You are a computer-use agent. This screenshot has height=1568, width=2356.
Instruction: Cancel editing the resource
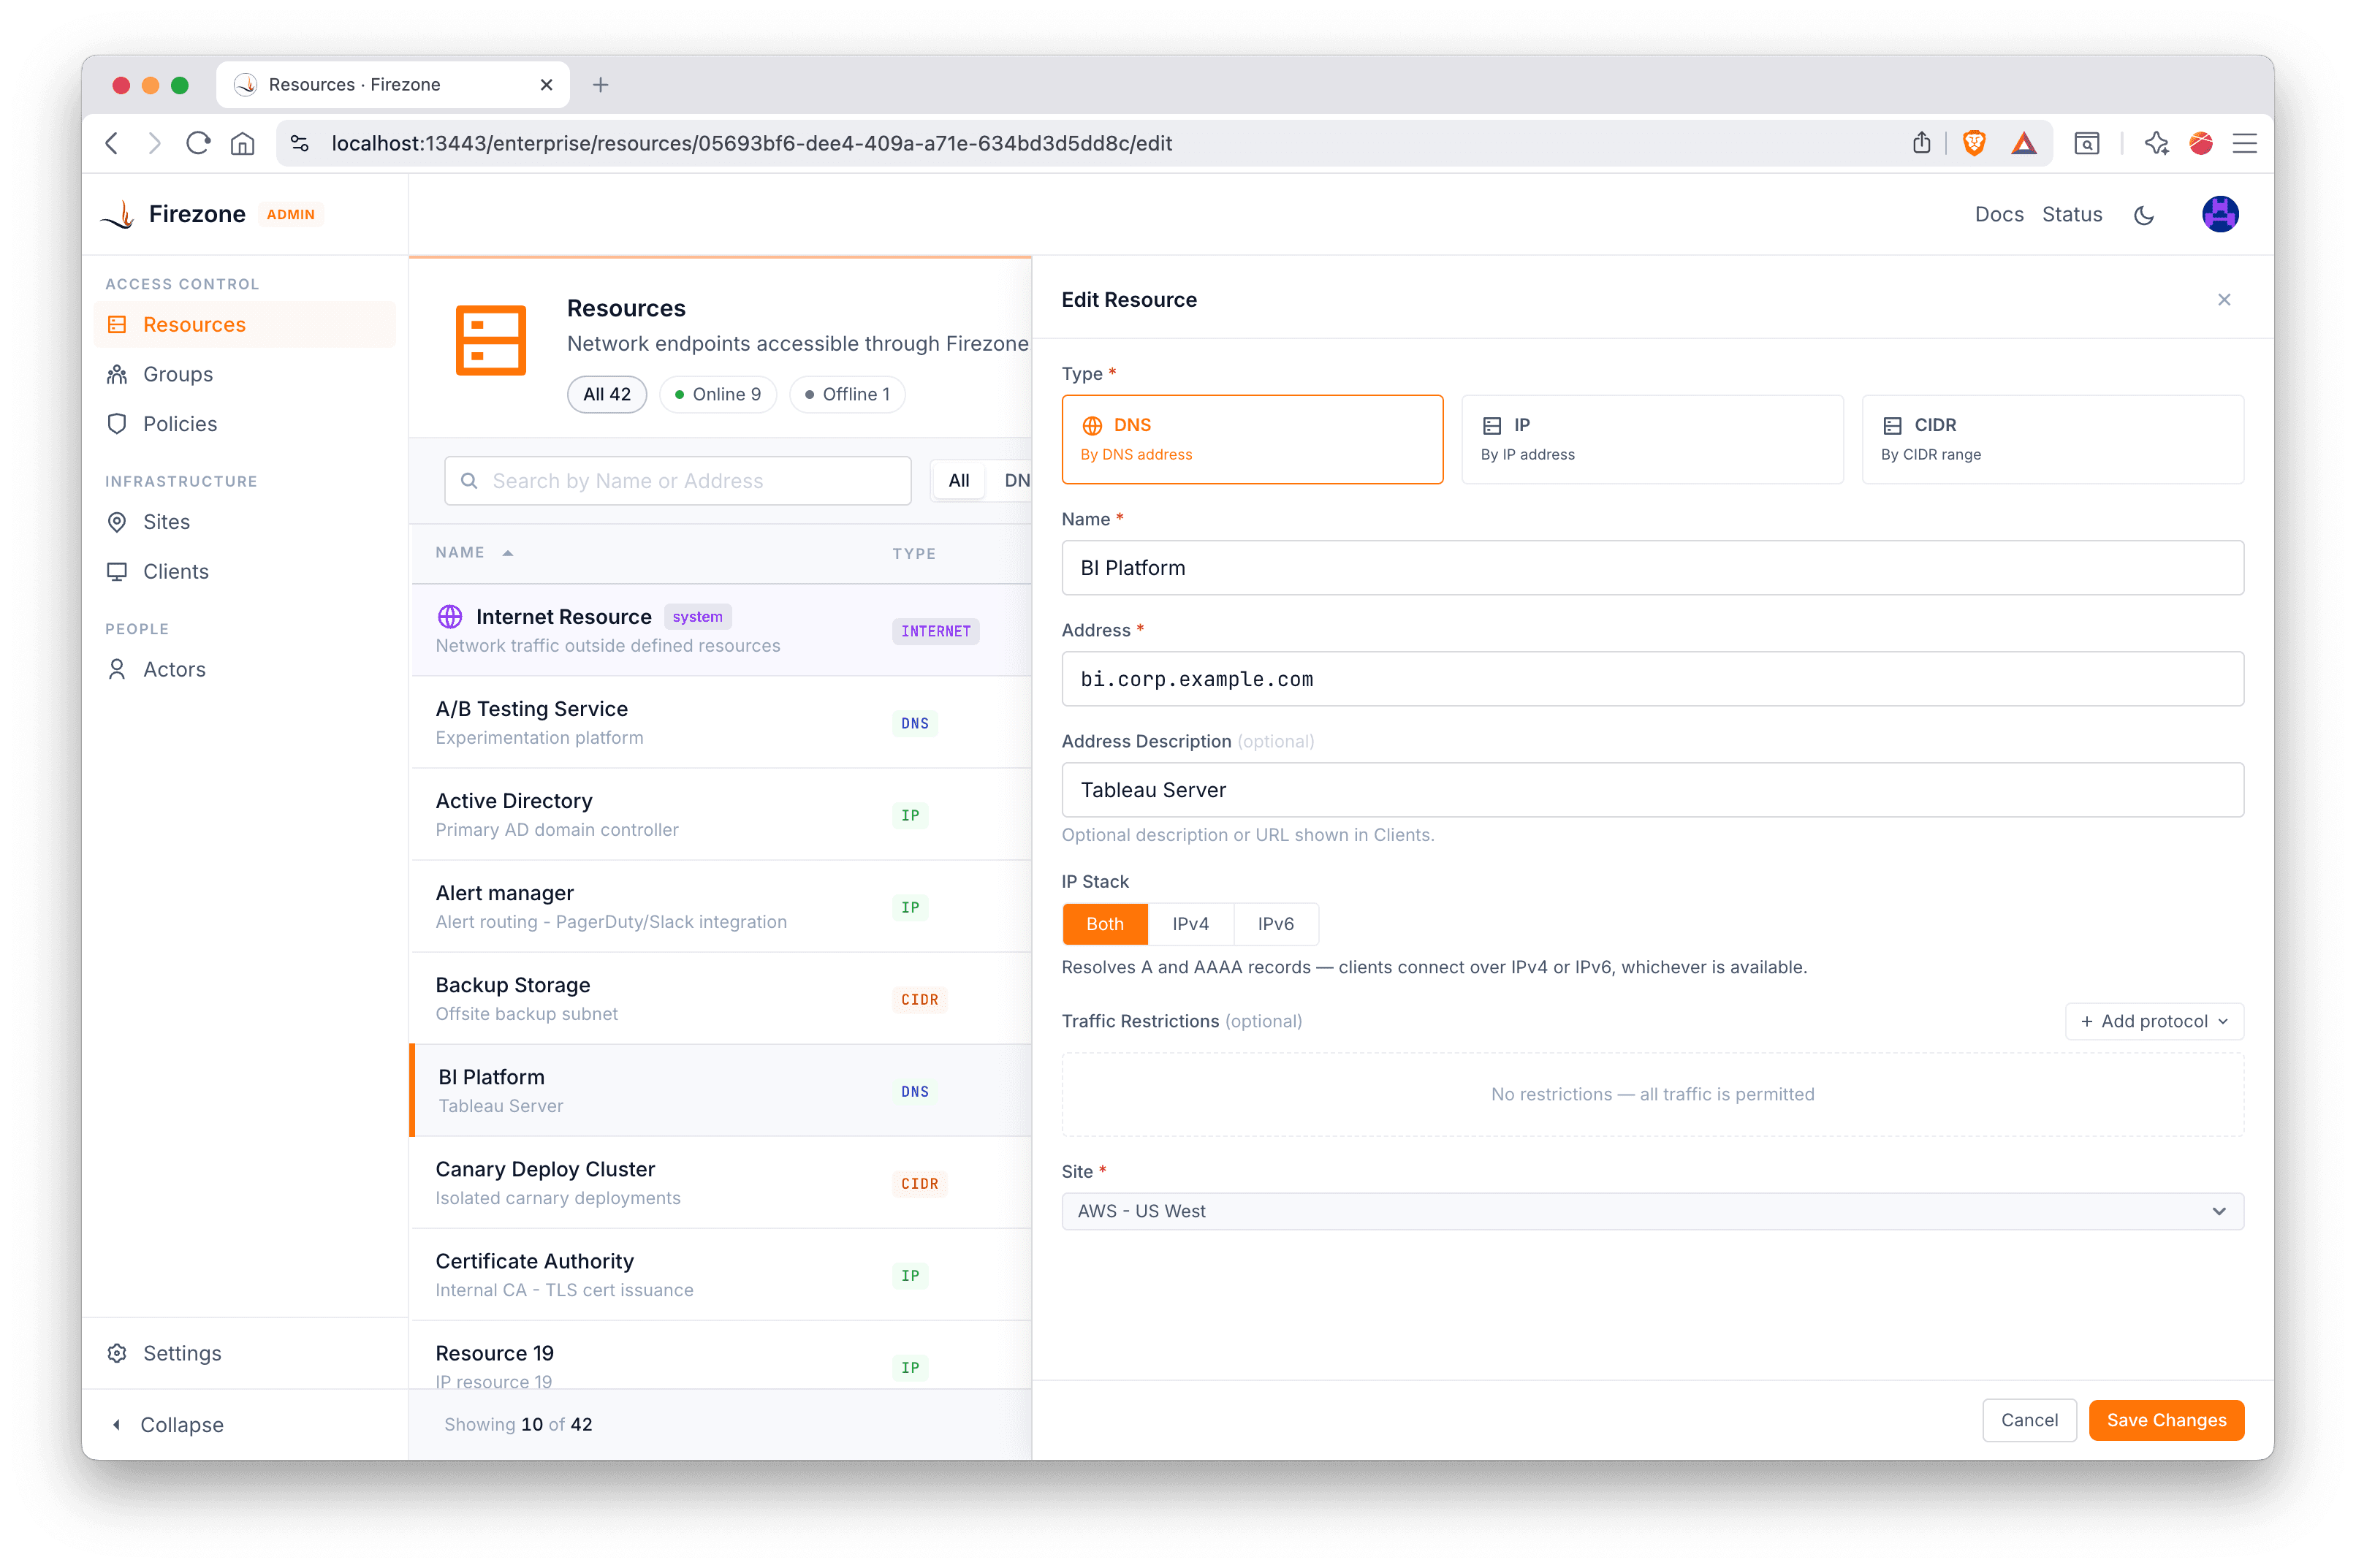coord(2029,1420)
